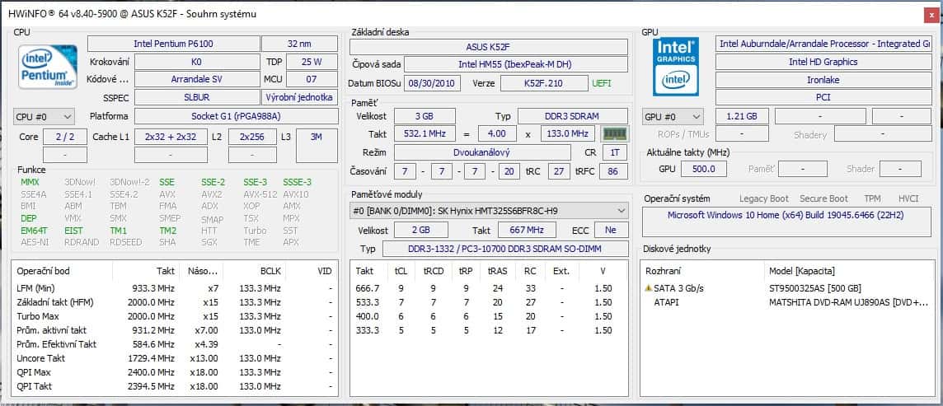Click the BIOS date 08/30/2010 field
The width and height of the screenshot is (943, 406).
pos(433,83)
